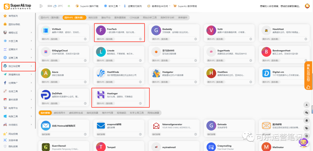The image size is (313, 151).
Task: Open the Mailinator M icon
Action: (266, 147)
